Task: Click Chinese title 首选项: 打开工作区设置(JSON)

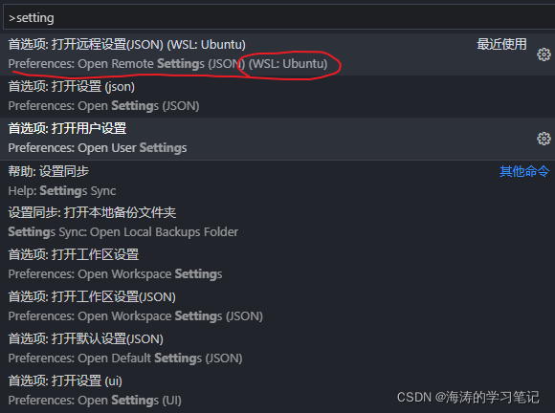Action: click(x=92, y=296)
